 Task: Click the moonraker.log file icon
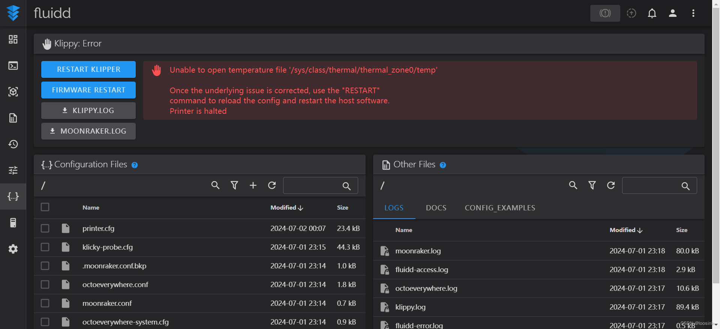[x=385, y=251]
